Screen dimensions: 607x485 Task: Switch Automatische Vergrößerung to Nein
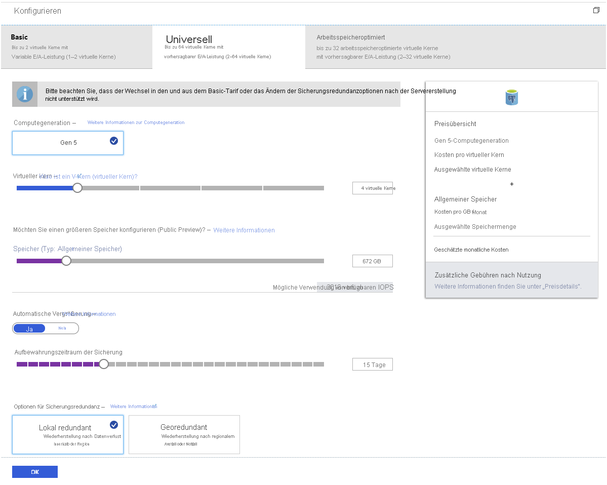[x=62, y=328]
